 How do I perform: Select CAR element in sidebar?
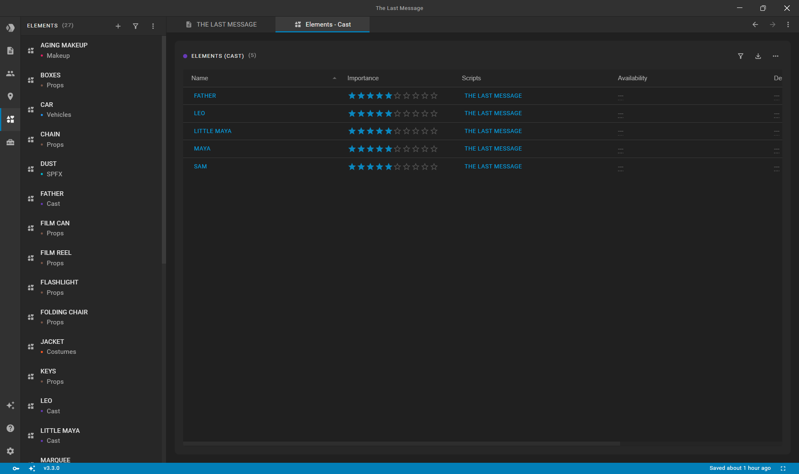91,110
